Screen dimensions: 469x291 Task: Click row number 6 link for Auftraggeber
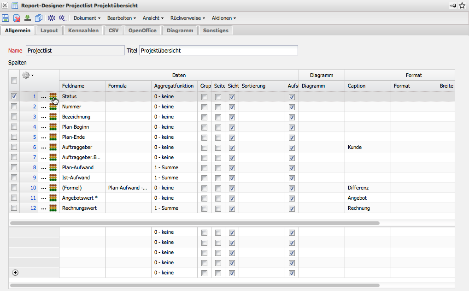tap(34, 147)
